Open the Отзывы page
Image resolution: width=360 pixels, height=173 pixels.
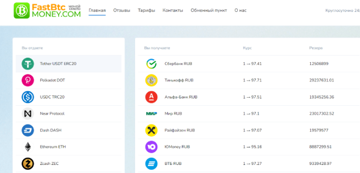click(122, 10)
